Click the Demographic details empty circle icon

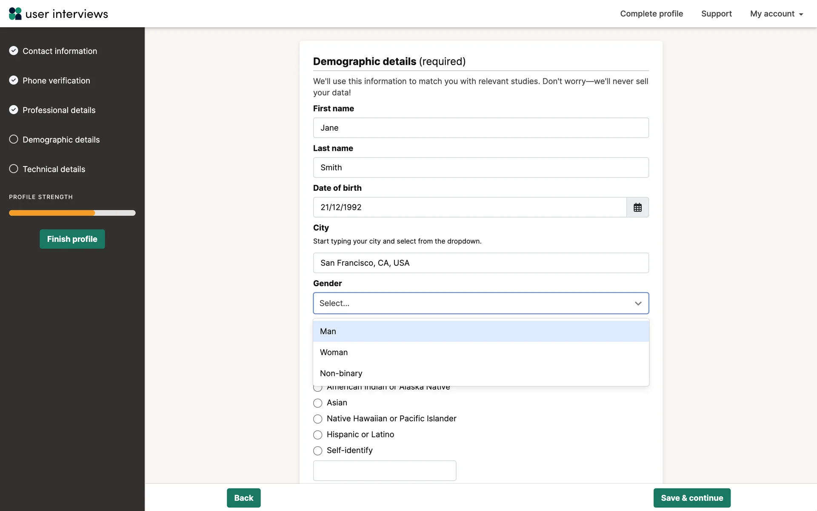pos(14,139)
